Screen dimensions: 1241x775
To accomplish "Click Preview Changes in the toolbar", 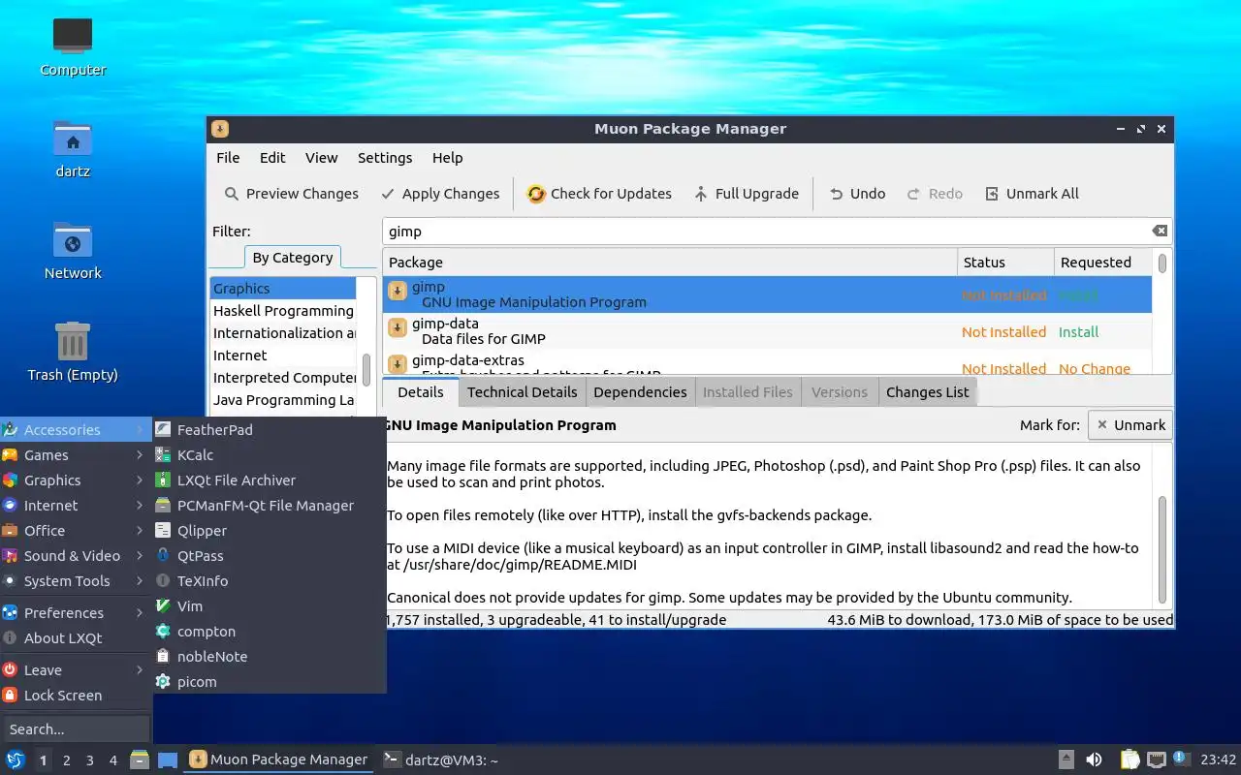I will tap(292, 194).
